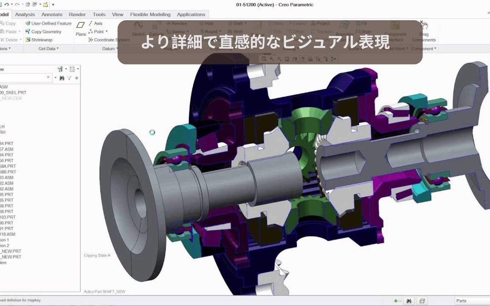Expand the Get Data group dropdown
Image resolution: width=490 pixels, height=306 pixels.
[x=57, y=48]
